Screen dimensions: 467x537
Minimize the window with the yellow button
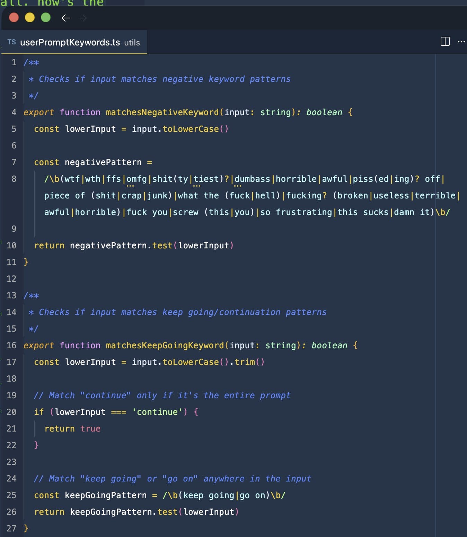(30, 17)
